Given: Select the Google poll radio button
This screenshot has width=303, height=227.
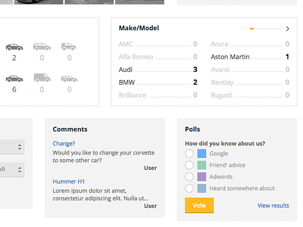Looking at the screenshot, I should pos(189,154).
